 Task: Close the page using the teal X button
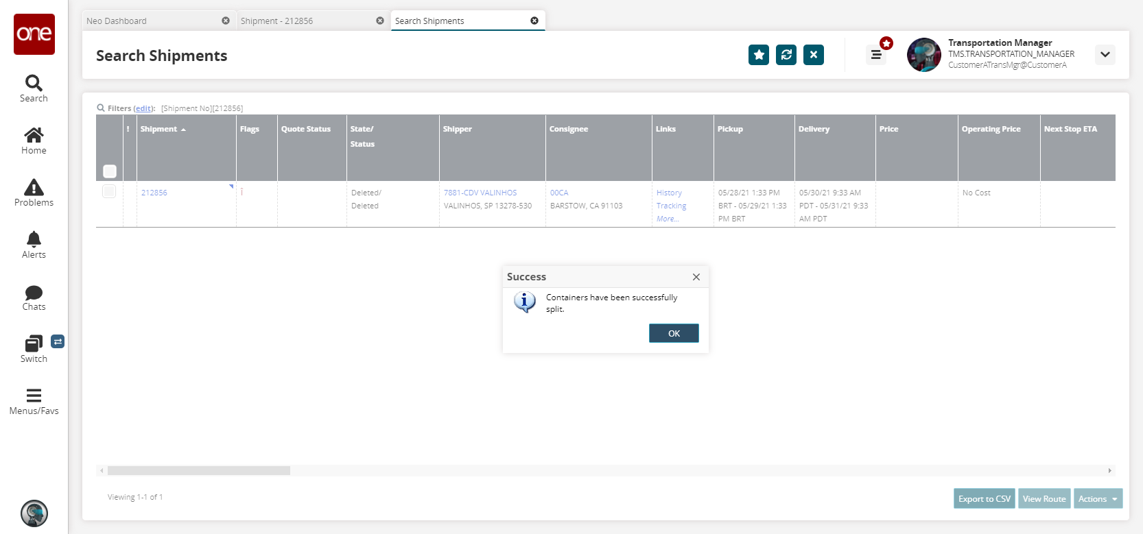[814, 55]
